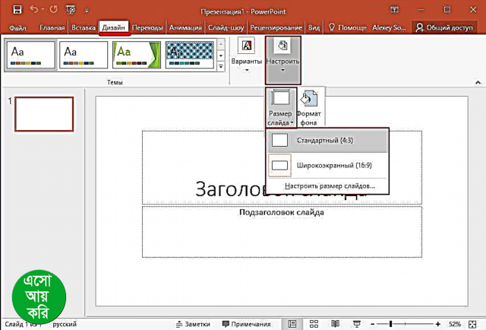Collapse the Customize (Настроить) dropdown
The width and height of the screenshot is (486, 330).
pyautogui.click(x=282, y=59)
